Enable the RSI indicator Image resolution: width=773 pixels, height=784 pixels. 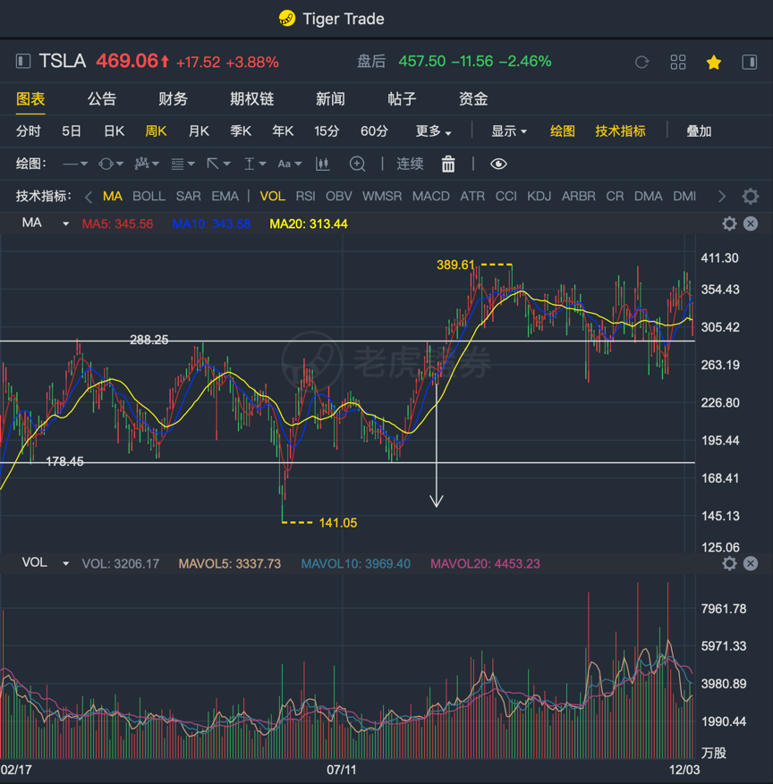(306, 196)
